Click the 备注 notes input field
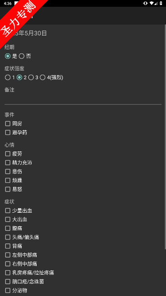Viewport: 166px width, 296px height. [x=83, y=99]
